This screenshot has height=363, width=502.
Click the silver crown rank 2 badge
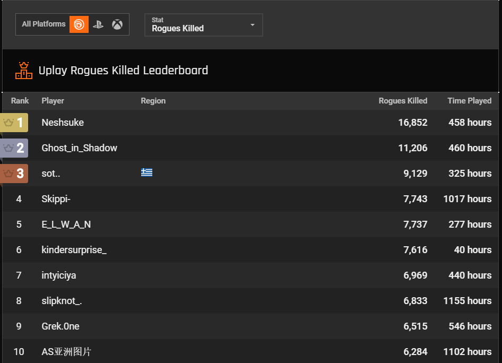click(14, 148)
